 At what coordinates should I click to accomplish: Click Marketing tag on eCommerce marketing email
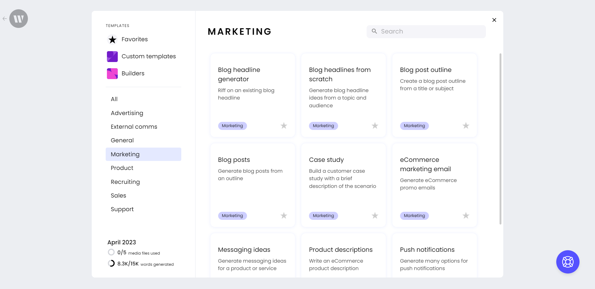pos(414,216)
